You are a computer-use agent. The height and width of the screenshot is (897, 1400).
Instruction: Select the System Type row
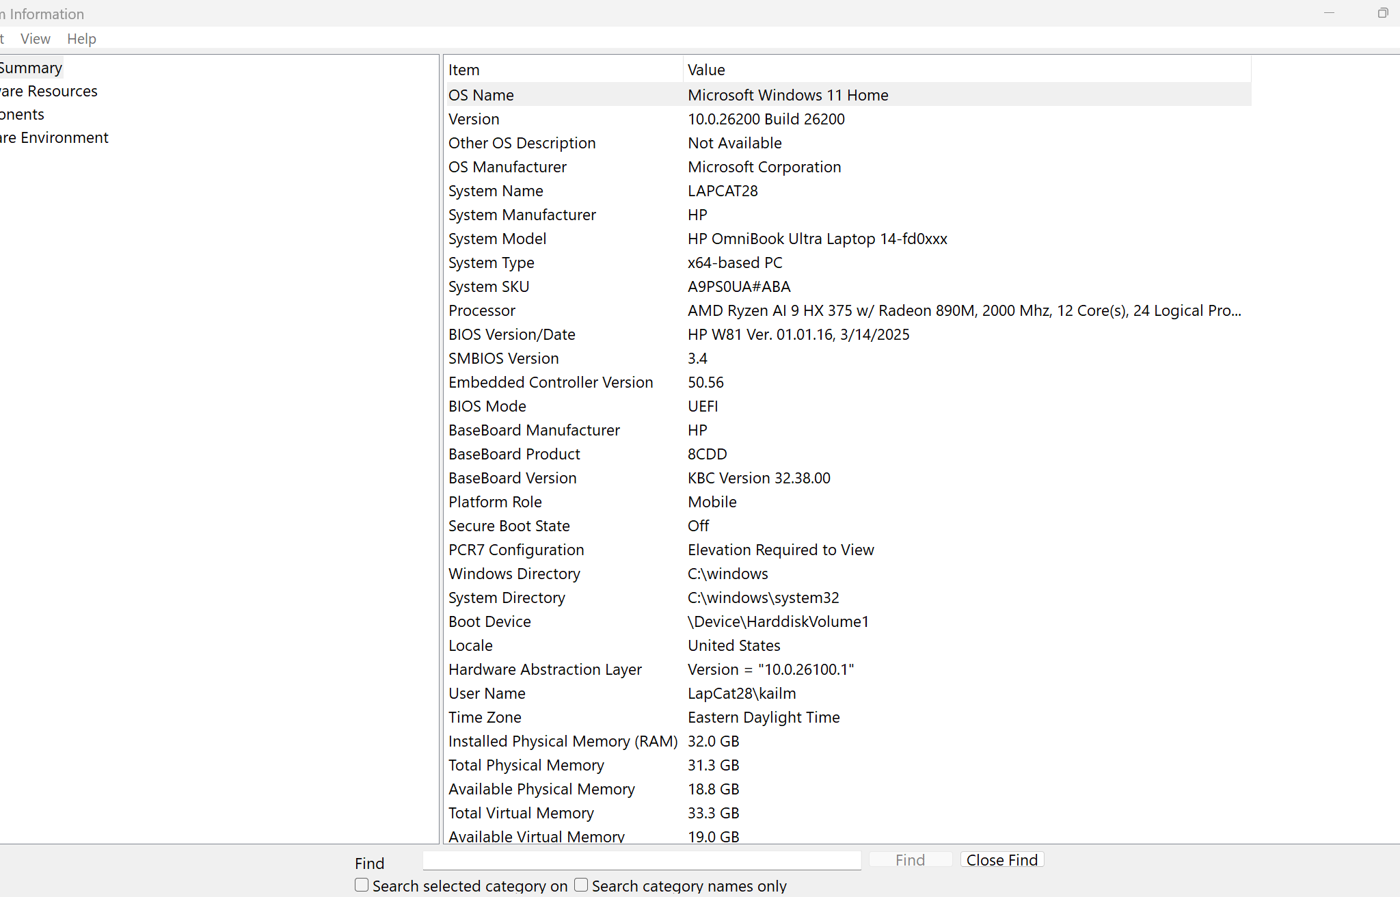849,263
